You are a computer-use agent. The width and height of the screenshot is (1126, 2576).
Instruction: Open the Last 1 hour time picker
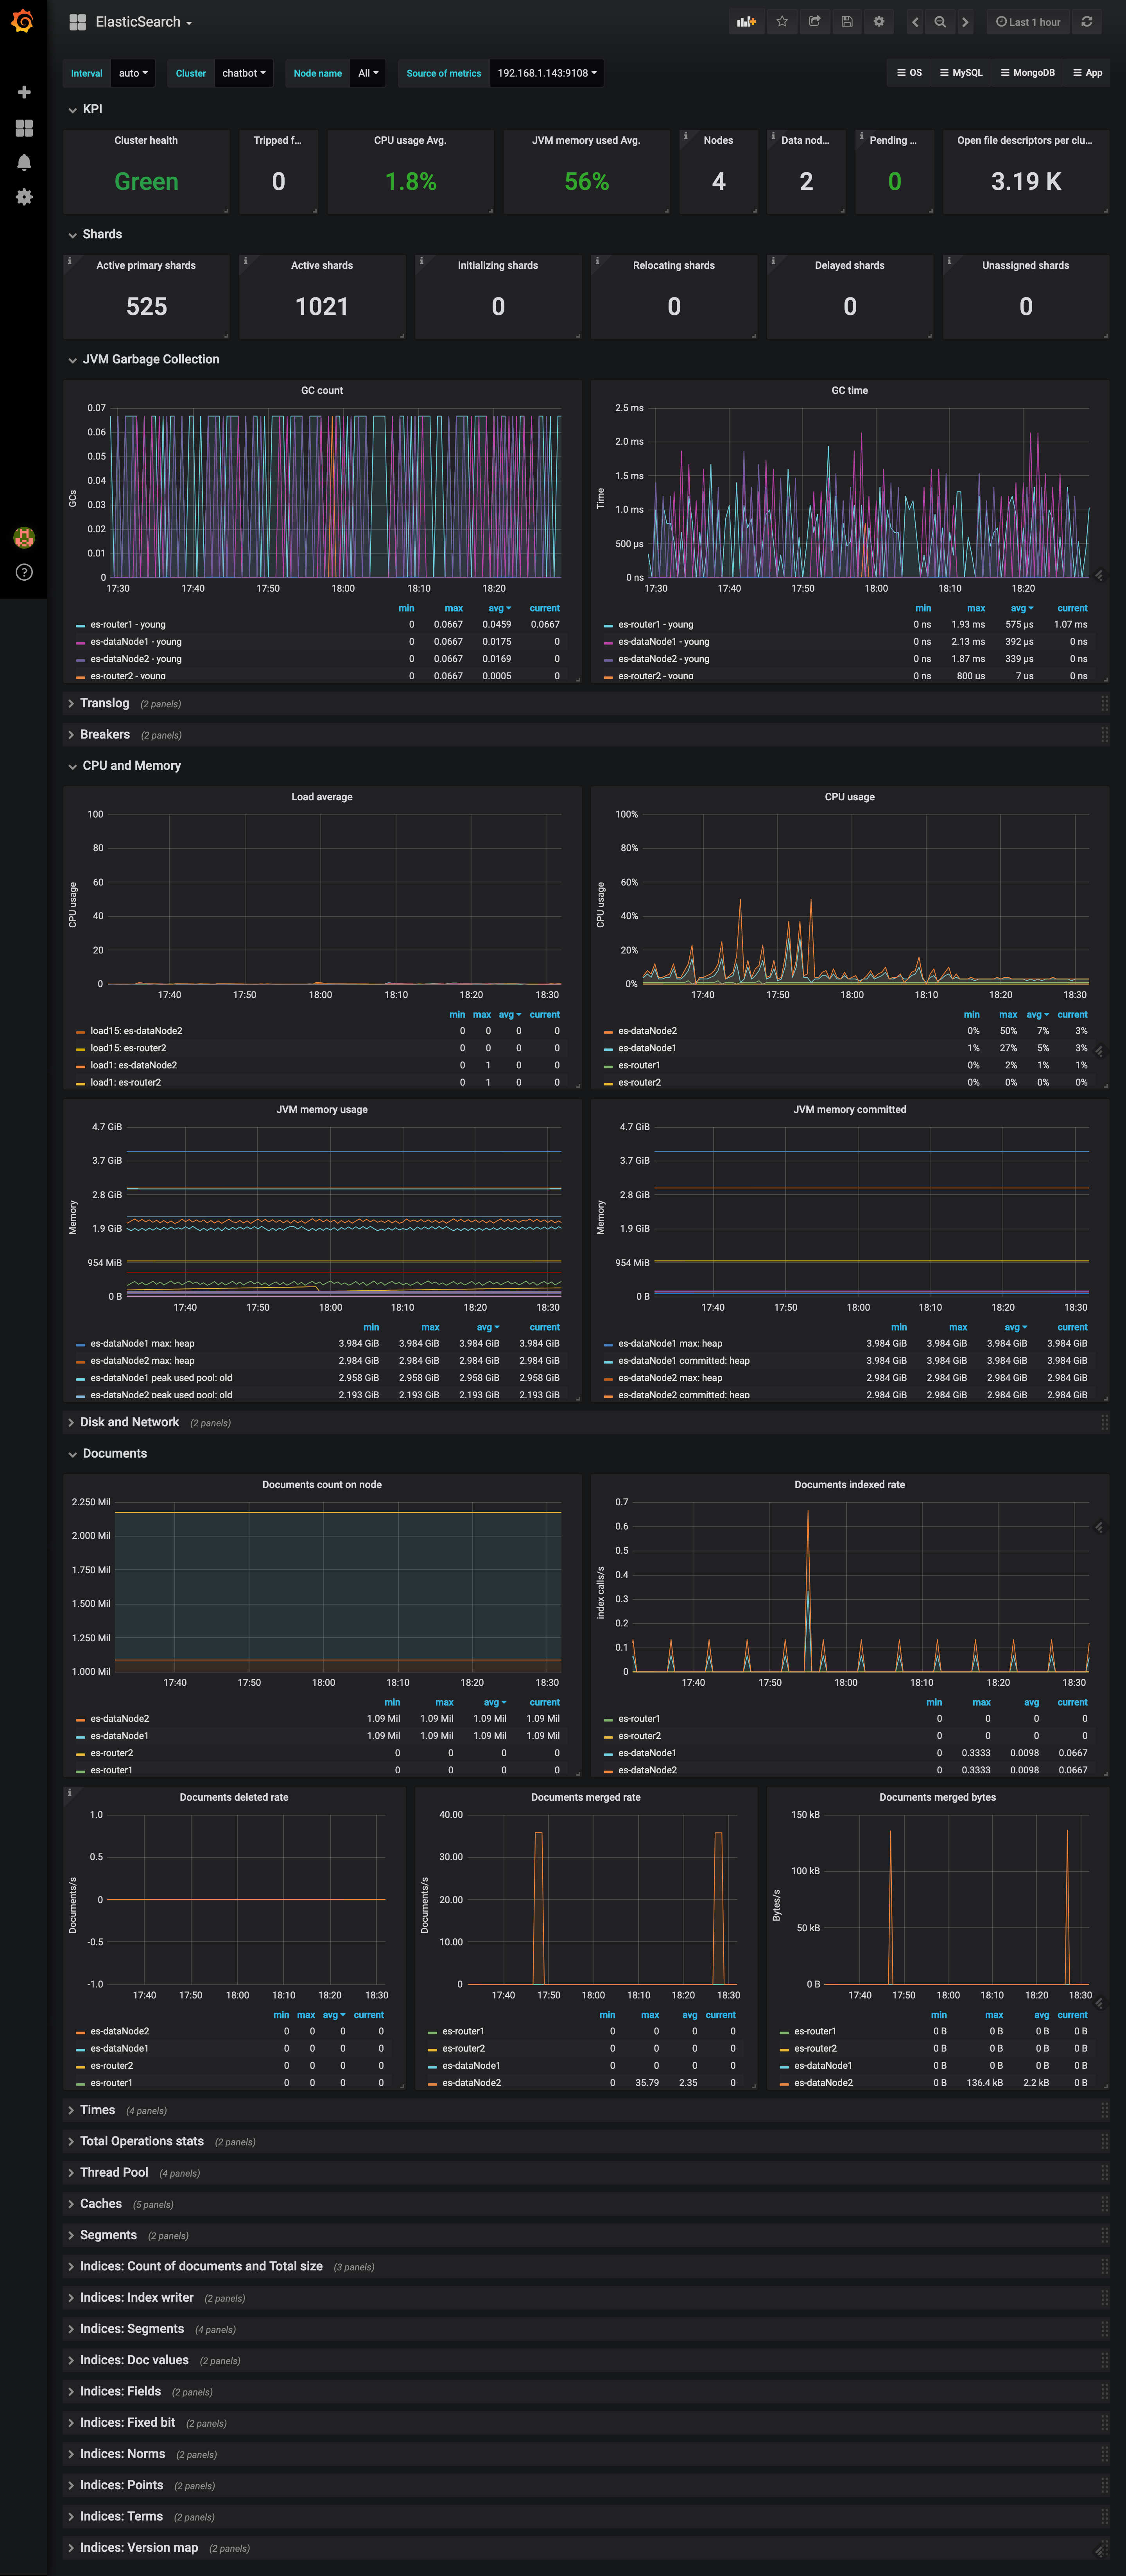[x=1028, y=22]
